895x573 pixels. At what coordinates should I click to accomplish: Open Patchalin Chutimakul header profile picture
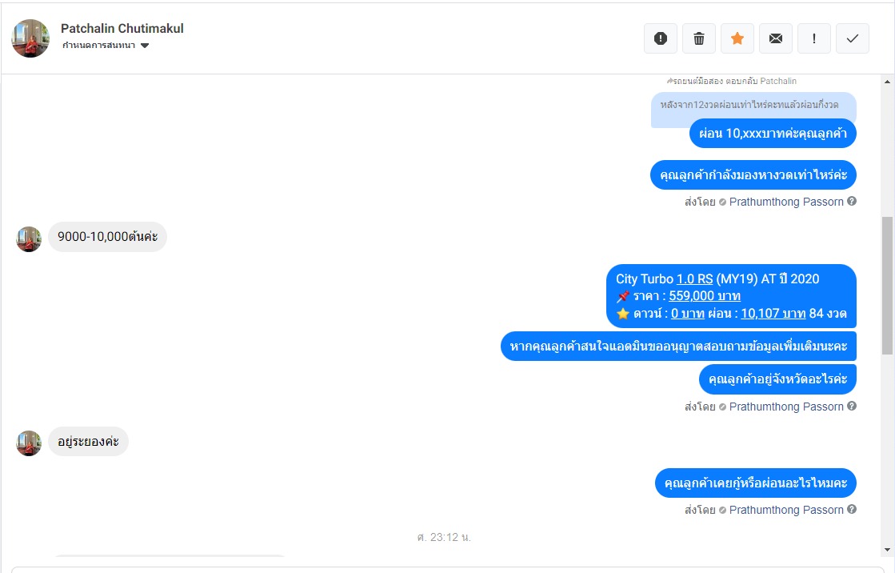point(30,38)
